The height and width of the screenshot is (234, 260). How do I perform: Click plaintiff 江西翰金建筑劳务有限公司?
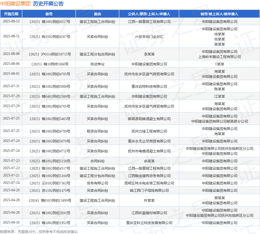tap(149, 176)
